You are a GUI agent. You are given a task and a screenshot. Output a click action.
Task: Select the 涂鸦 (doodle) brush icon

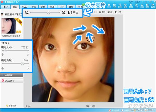(142, 6)
